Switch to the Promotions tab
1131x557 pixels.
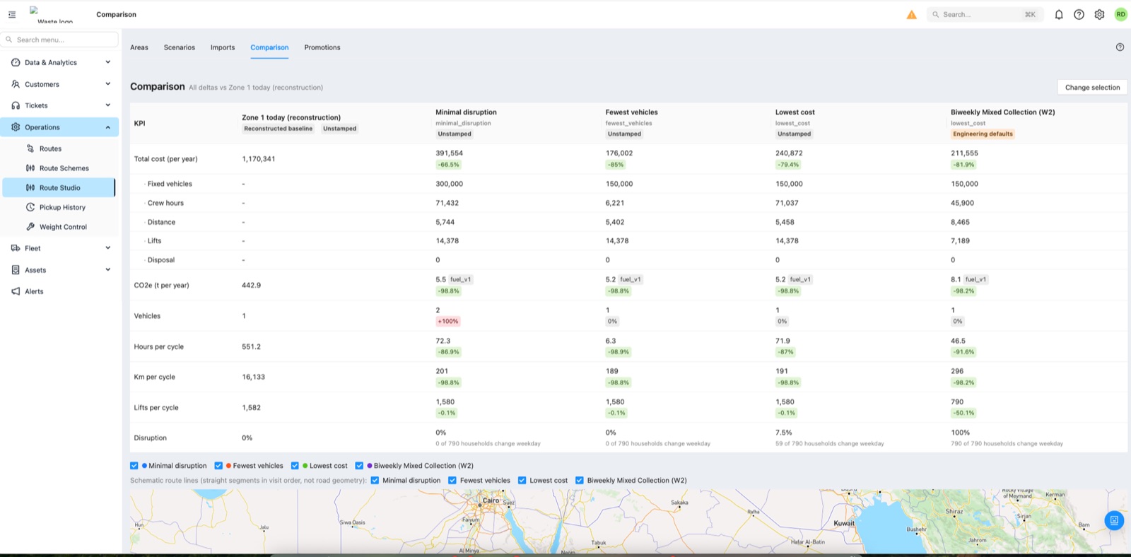click(x=322, y=47)
